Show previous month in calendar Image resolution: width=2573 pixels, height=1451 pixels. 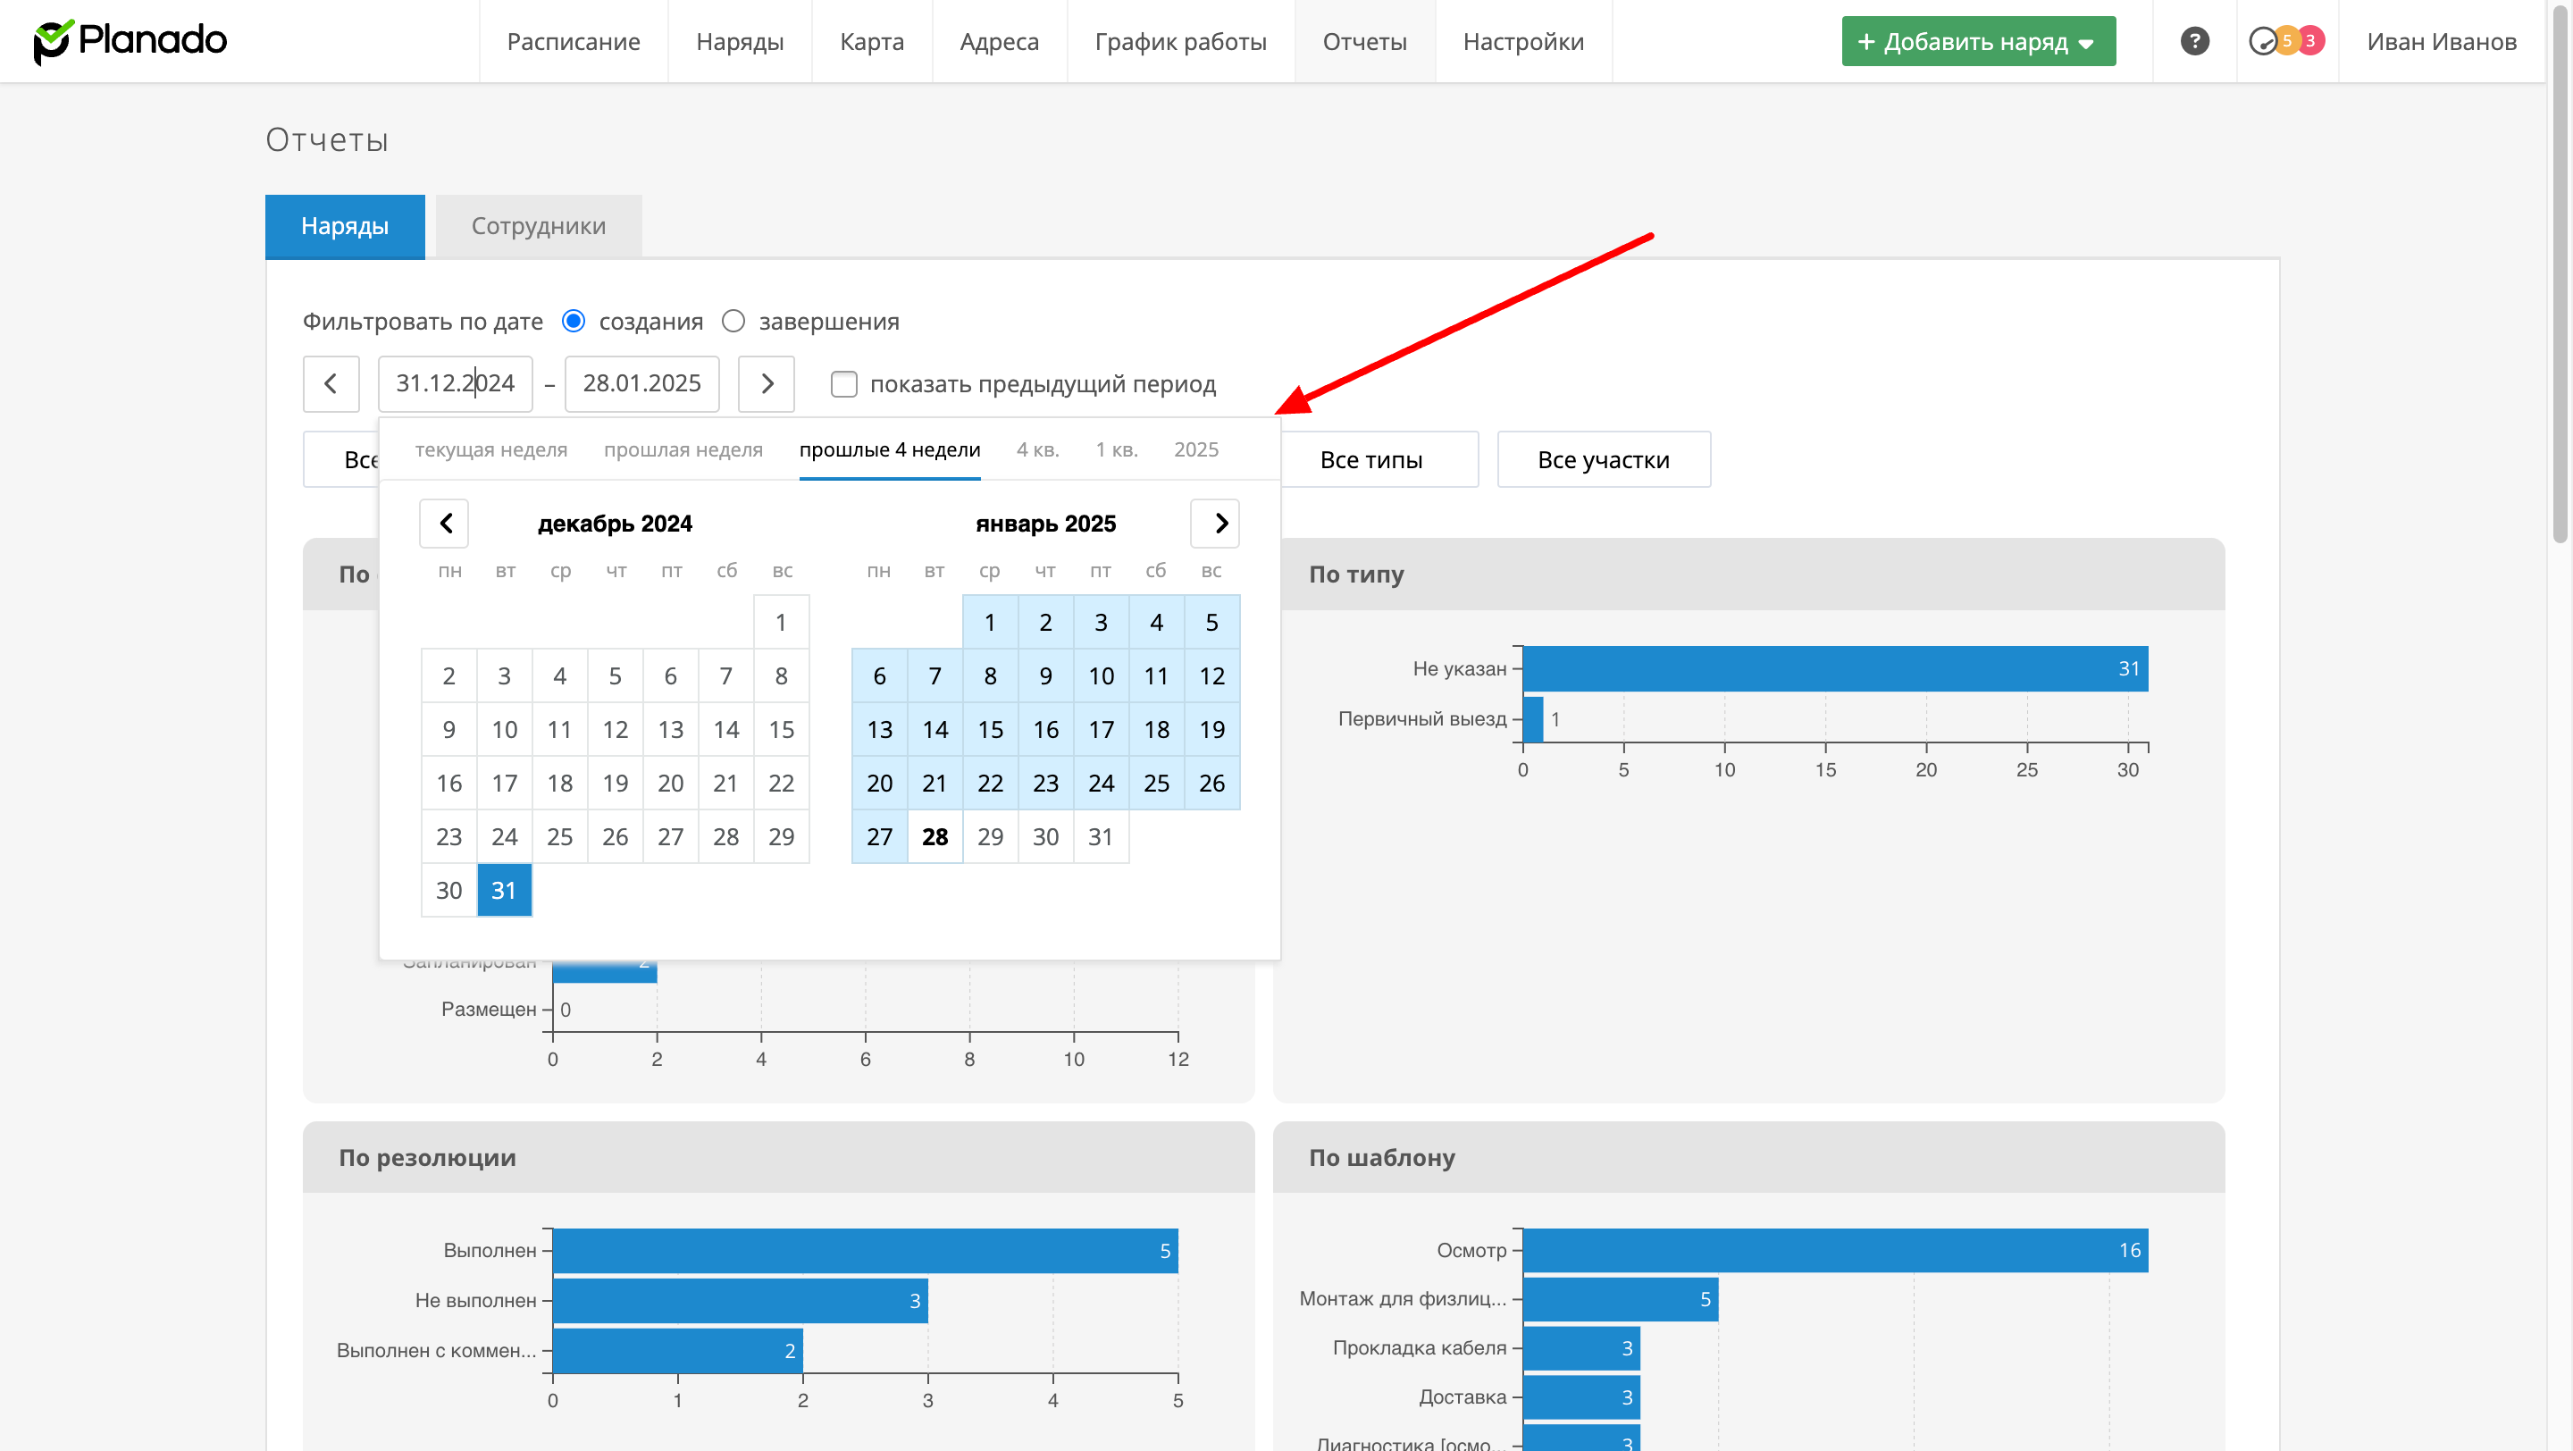coord(445,524)
